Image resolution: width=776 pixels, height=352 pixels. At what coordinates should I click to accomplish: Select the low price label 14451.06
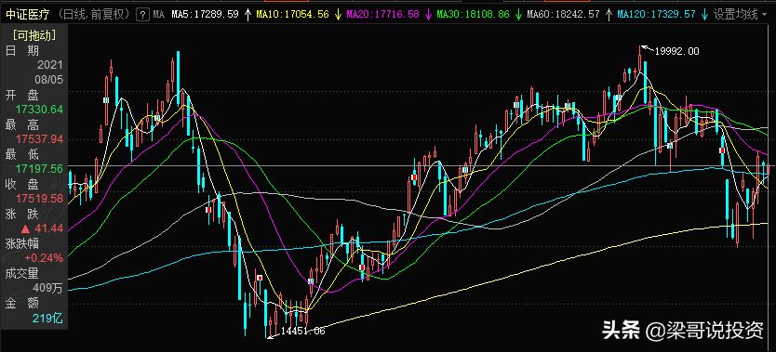pos(303,331)
